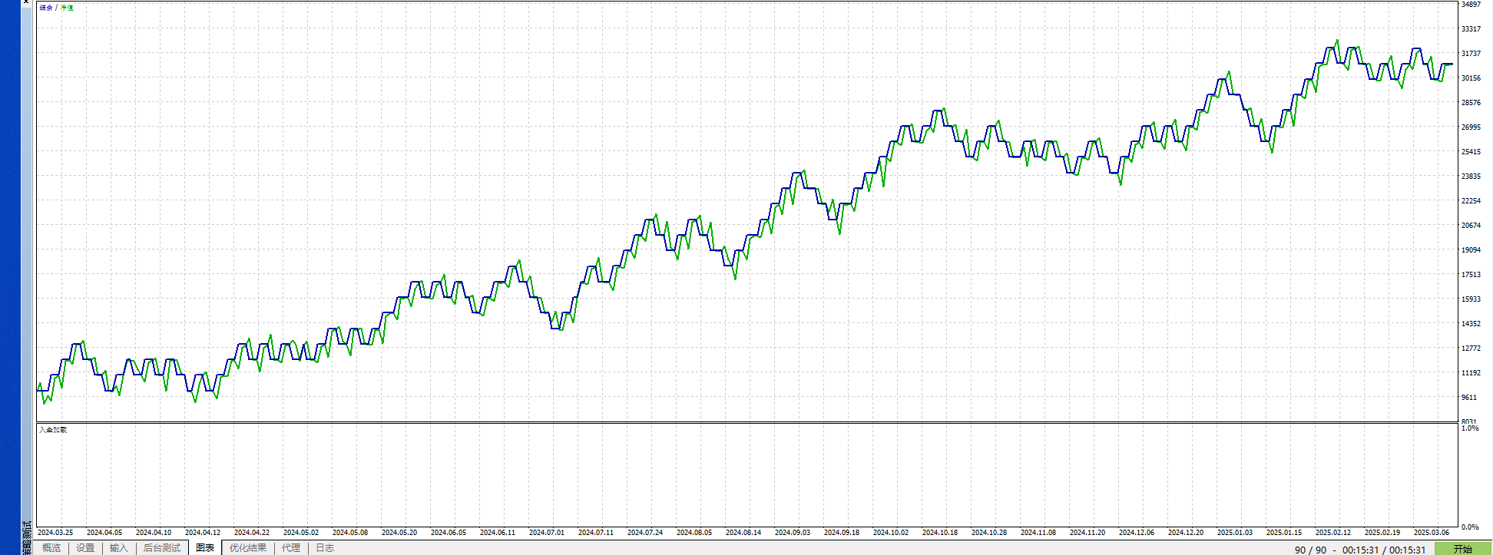Select the 输入 tab
1493x555 pixels.
(x=118, y=548)
